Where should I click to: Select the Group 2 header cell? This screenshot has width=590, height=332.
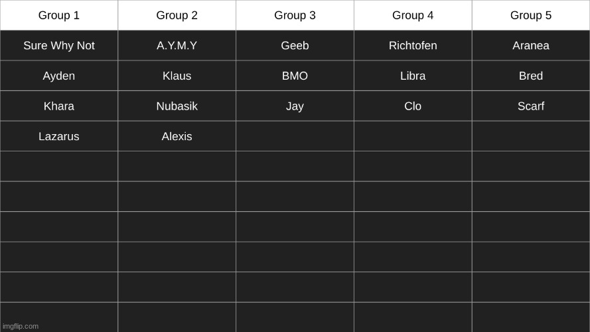click(x=177, y=15)
